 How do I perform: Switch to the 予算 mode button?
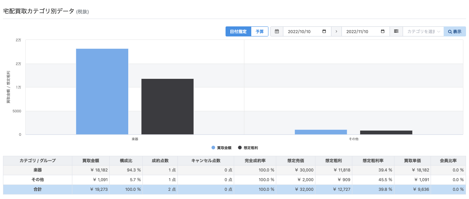pos(259,32)
